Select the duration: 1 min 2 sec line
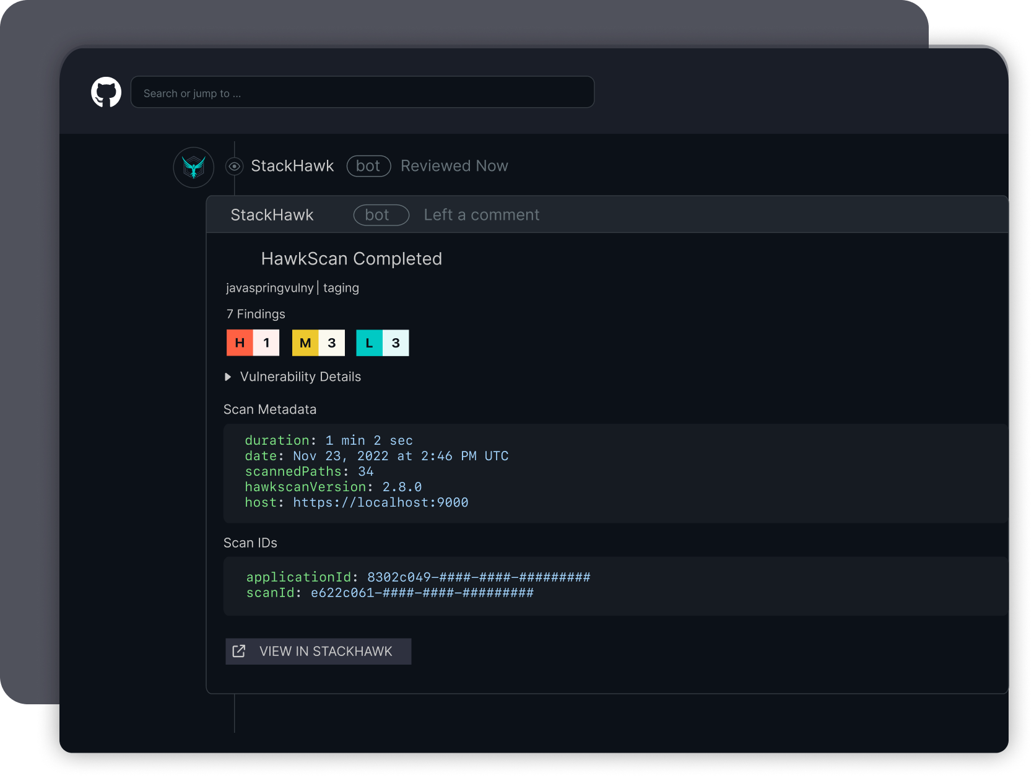 pyautogui.click(x=329, y=440)
